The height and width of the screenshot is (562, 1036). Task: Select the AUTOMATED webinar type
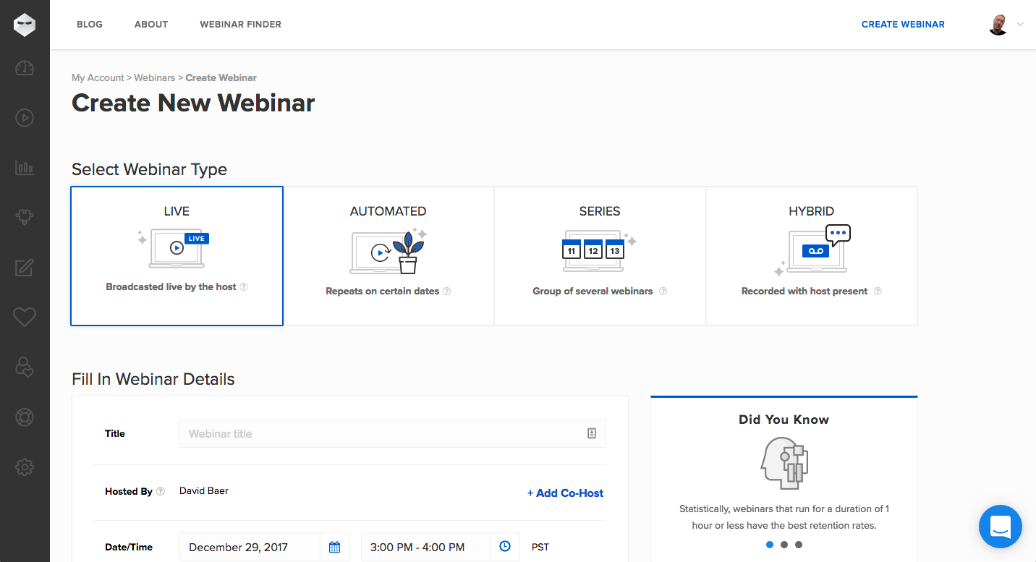click(x=388, y=256)
